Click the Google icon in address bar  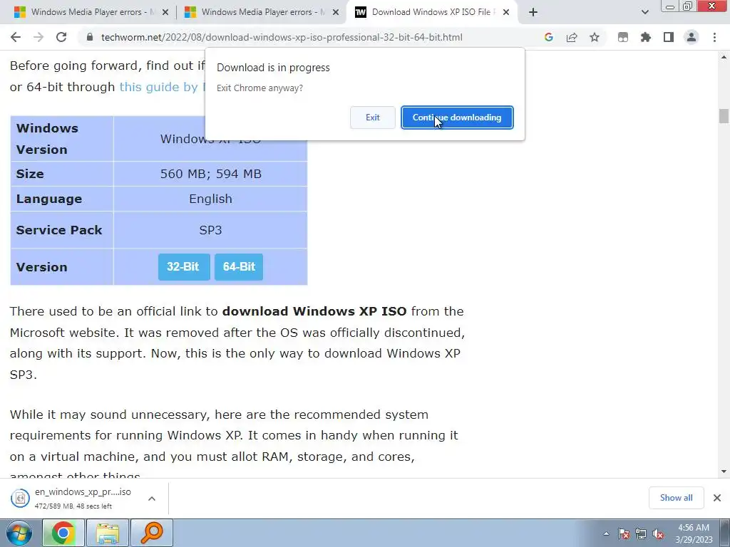tap(549, 37)
